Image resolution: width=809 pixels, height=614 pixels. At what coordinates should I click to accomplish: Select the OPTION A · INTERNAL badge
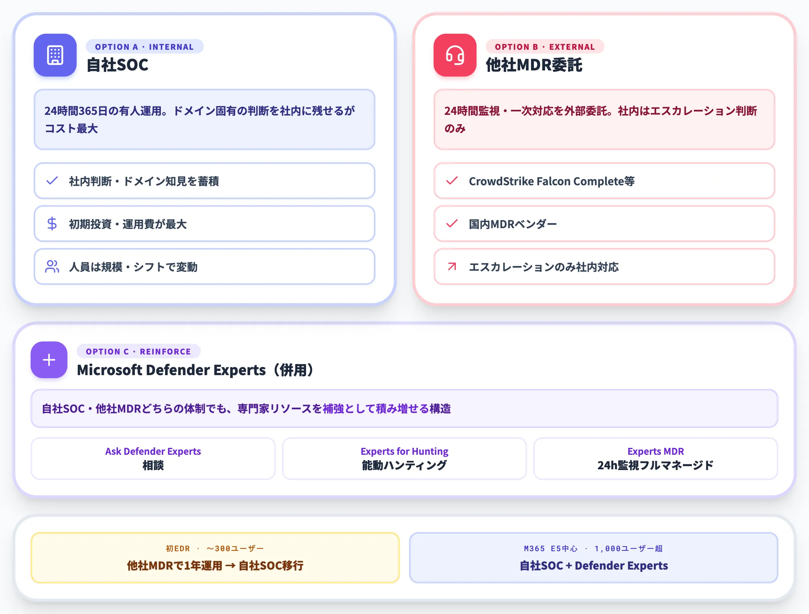(x=144, y=47)
